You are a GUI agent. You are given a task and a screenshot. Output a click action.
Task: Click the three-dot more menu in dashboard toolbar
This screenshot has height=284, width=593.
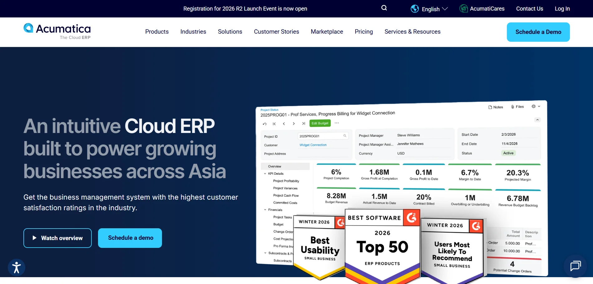coord(337,123)
